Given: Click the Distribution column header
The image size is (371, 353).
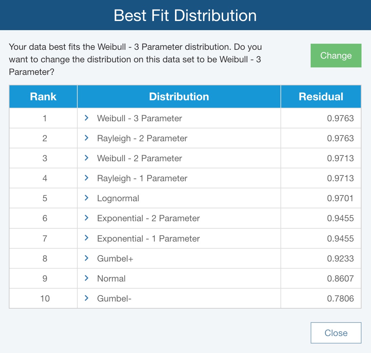Looking at the screenshot, I should click(179, 97).
